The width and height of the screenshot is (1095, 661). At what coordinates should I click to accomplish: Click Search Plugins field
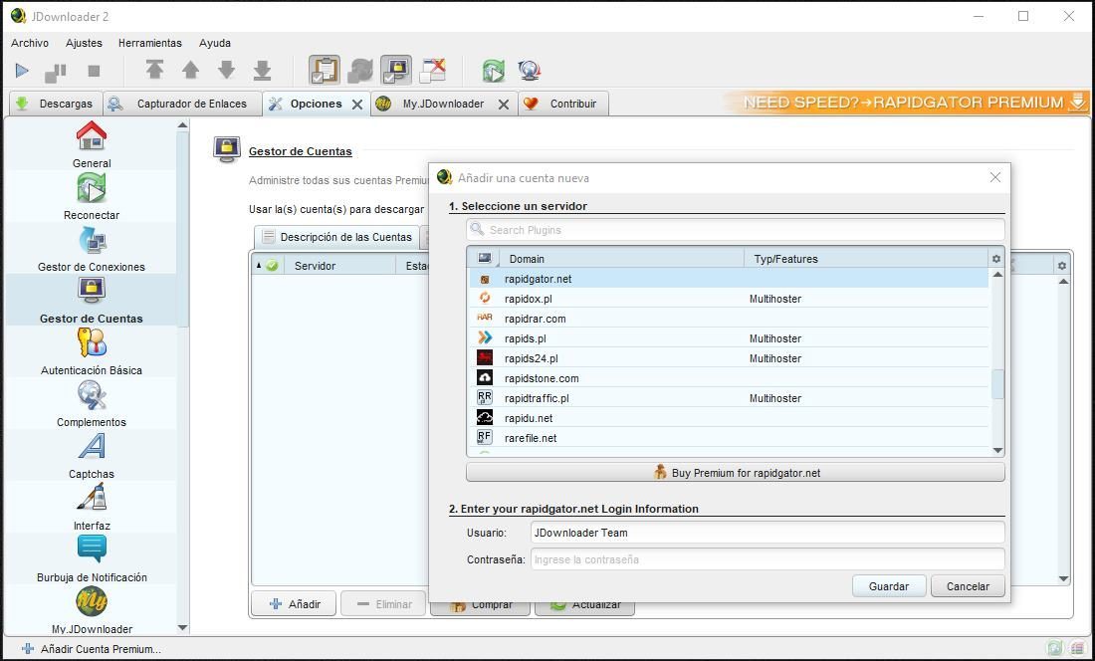(x=736, y=230)
